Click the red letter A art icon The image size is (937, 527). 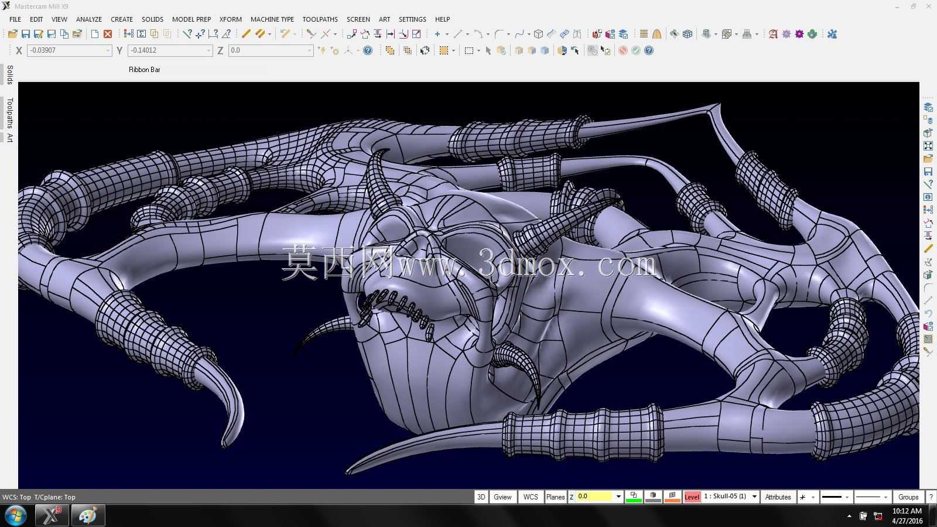point(773,34)
